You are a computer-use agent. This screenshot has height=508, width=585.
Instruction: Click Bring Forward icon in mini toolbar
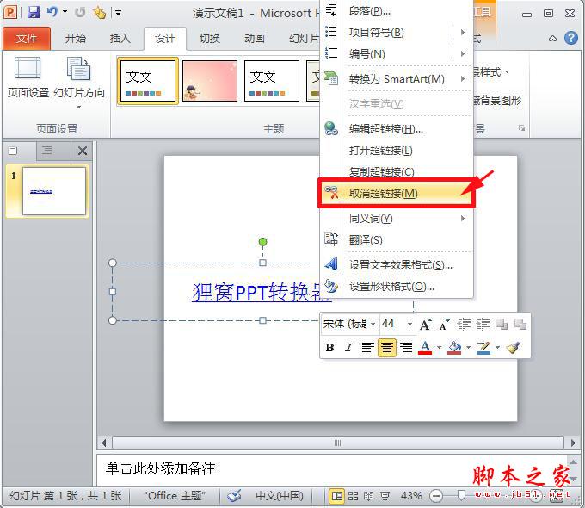pos(502,325)
